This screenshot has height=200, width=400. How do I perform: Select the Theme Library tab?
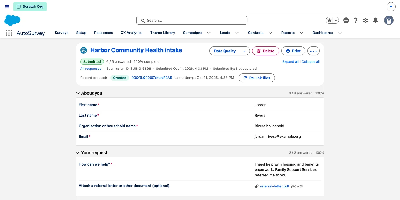[163, 33]
